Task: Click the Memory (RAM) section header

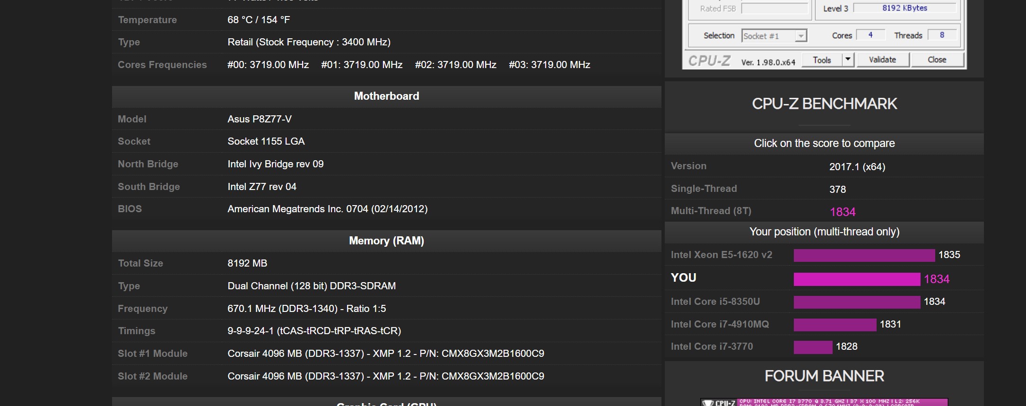Action: [386, 241]
